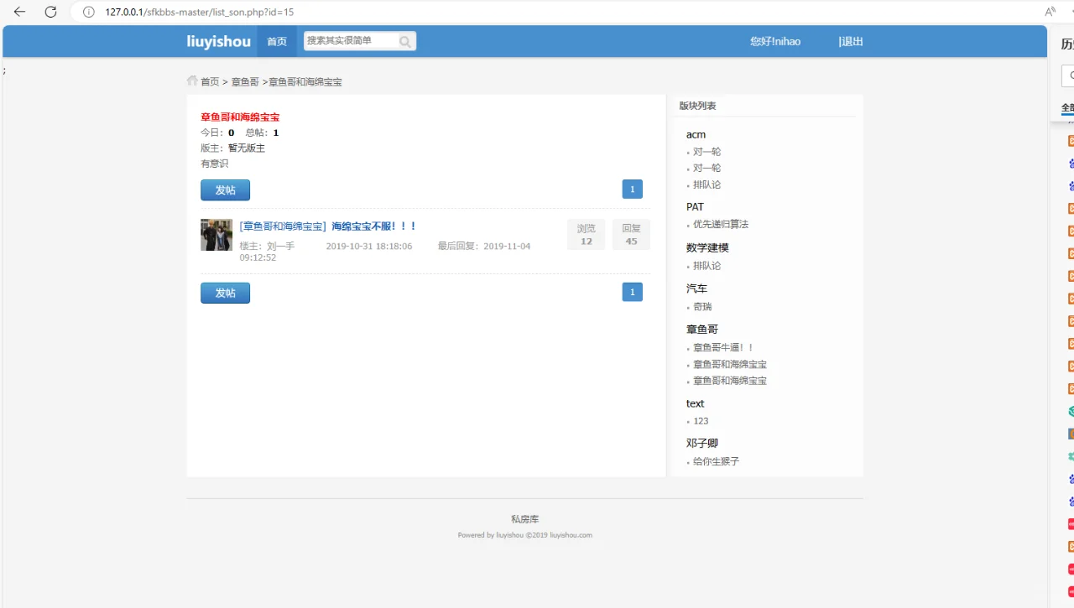
Task: Click the red 章鱼哥和海绵宝宝 board heading
Action: coord(240,117)
